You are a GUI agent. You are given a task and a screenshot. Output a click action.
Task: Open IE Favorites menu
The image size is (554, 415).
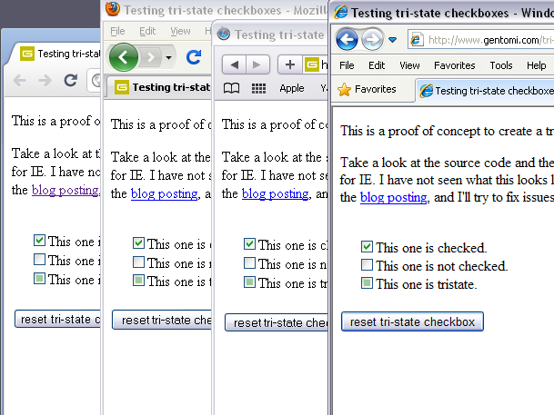454,65
